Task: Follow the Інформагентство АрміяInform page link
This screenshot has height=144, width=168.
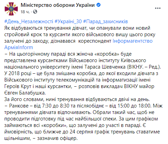Action: point(78,44)
